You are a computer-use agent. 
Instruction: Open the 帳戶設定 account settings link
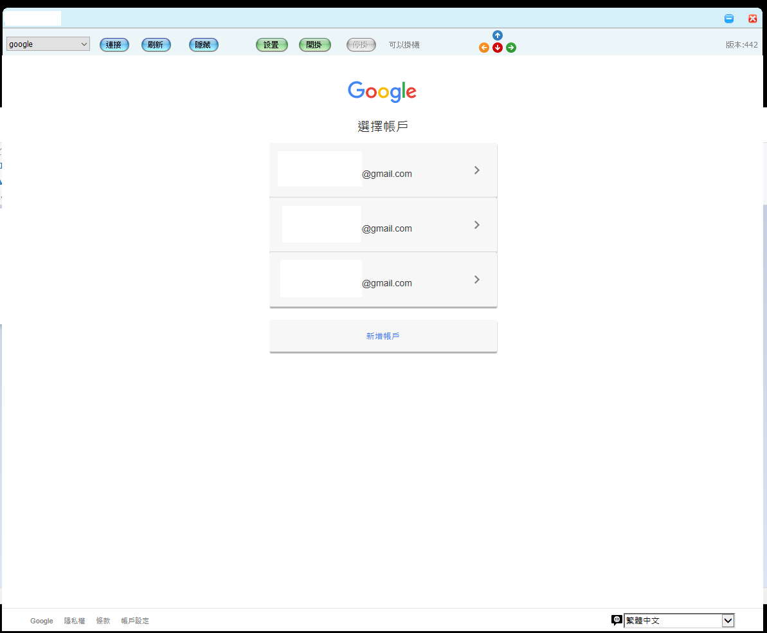pos(135,621)
